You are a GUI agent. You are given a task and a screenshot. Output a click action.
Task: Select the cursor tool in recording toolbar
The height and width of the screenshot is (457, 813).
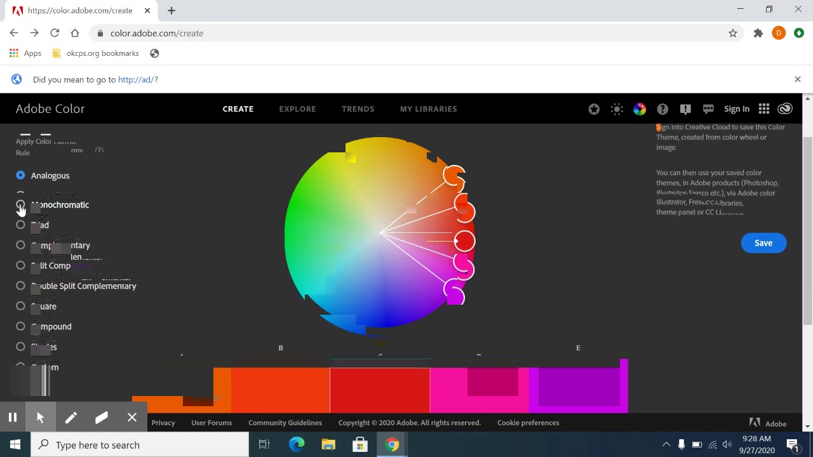(40, 418)
